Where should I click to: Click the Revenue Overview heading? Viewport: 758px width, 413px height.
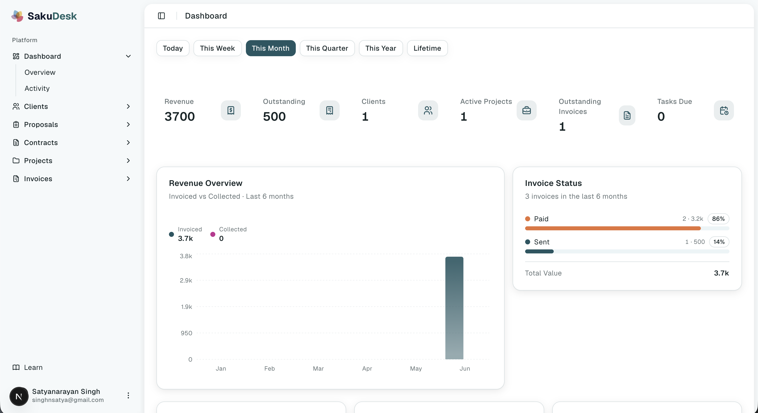(x=206, y=183)
